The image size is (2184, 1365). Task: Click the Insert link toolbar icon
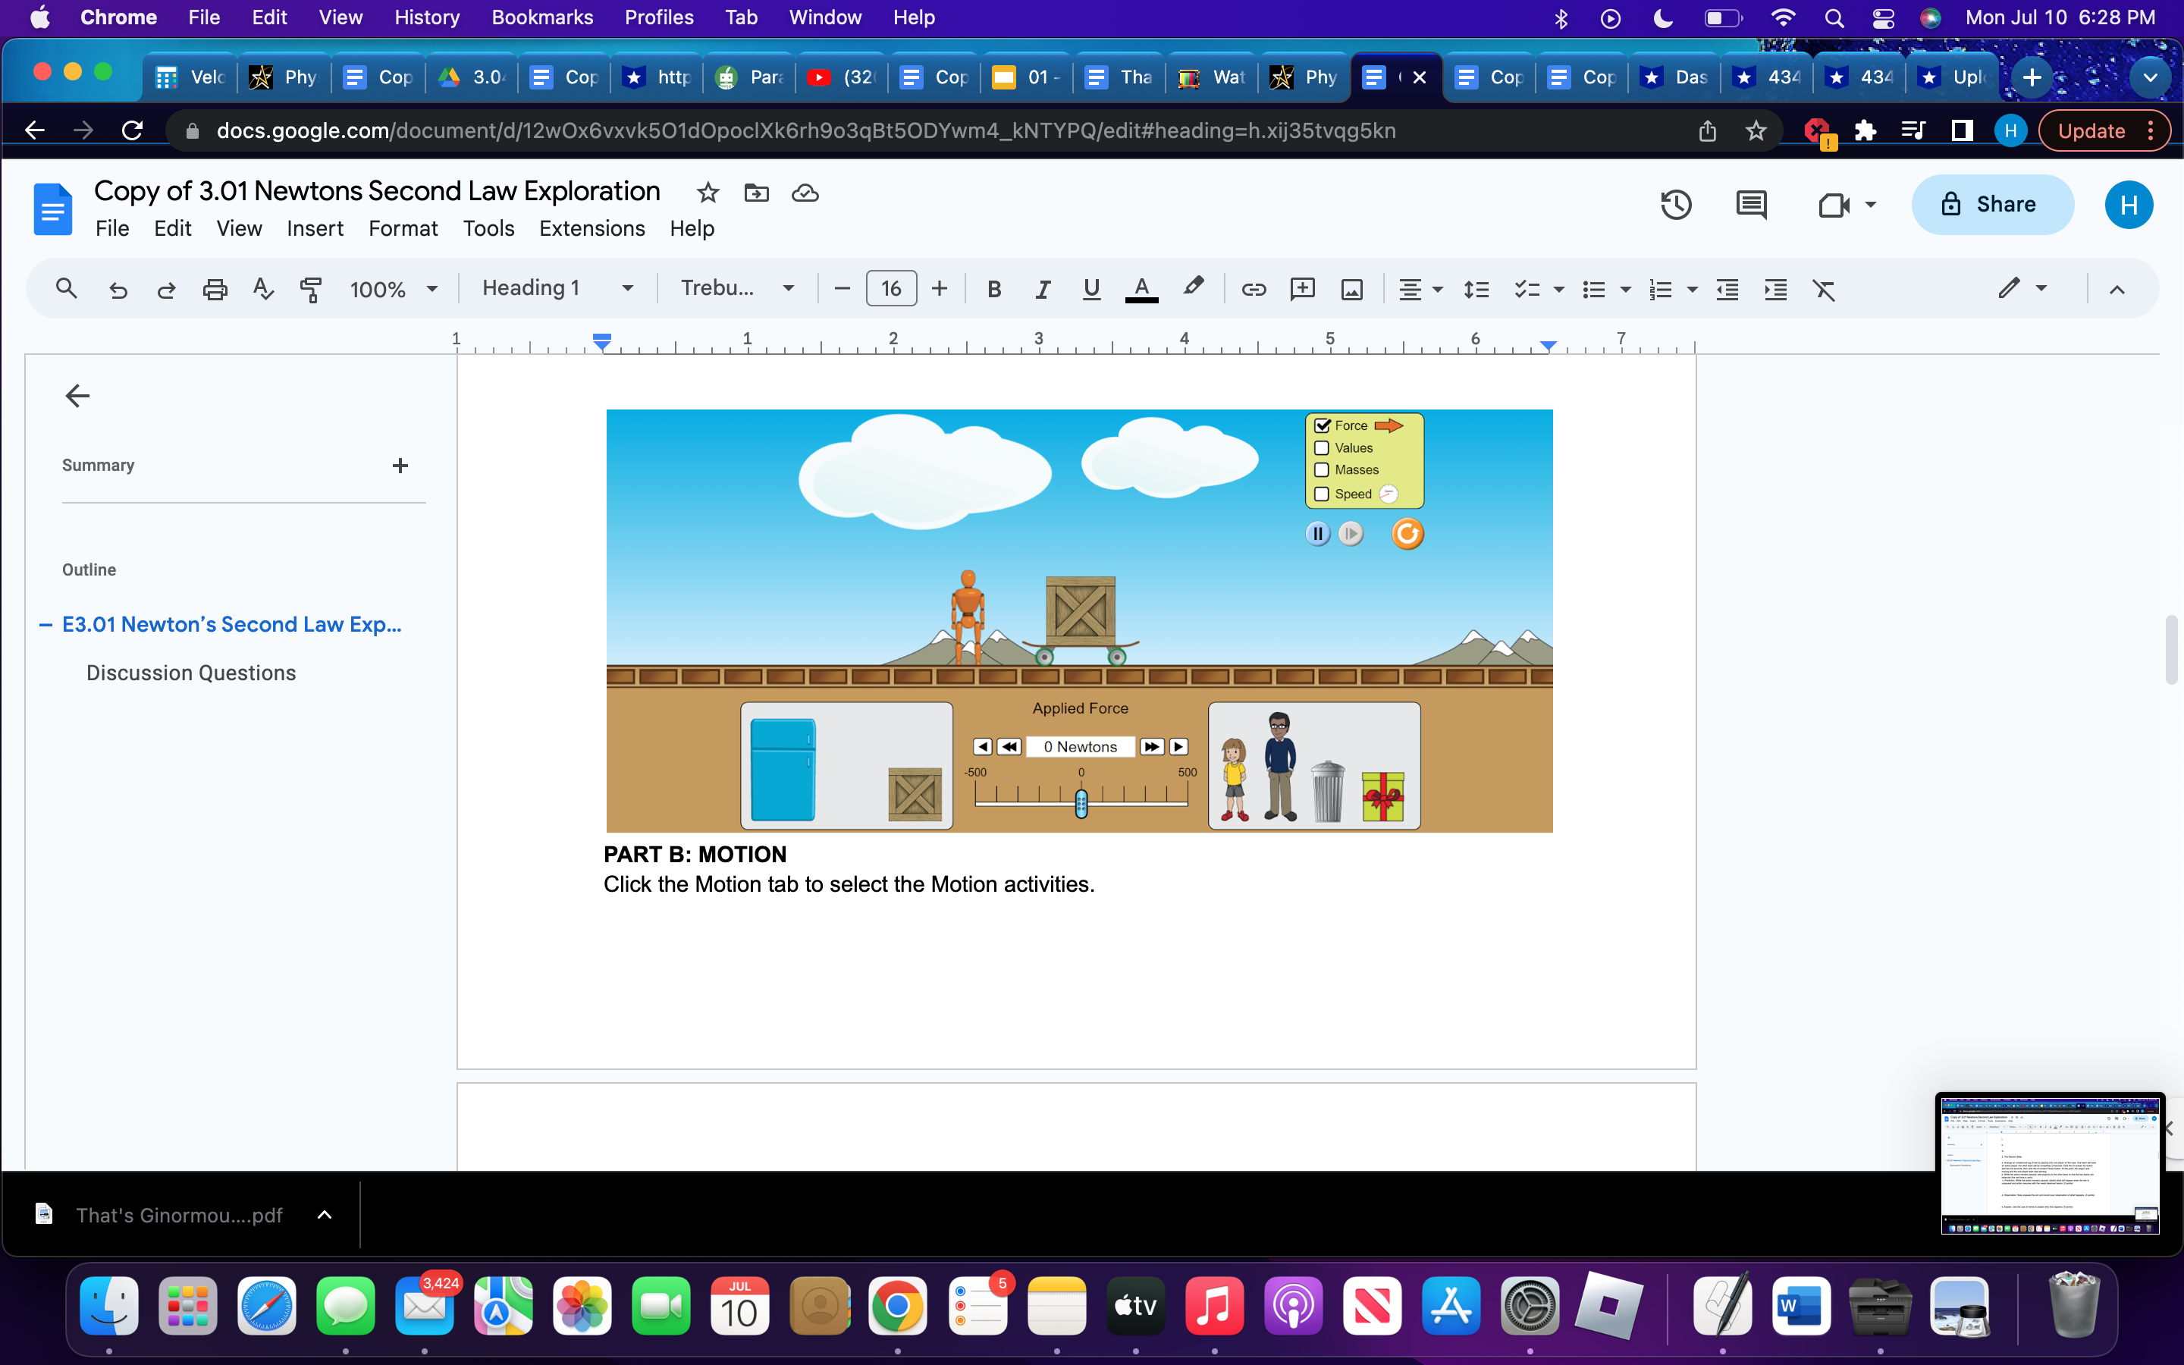click(x=1254, y=289)
